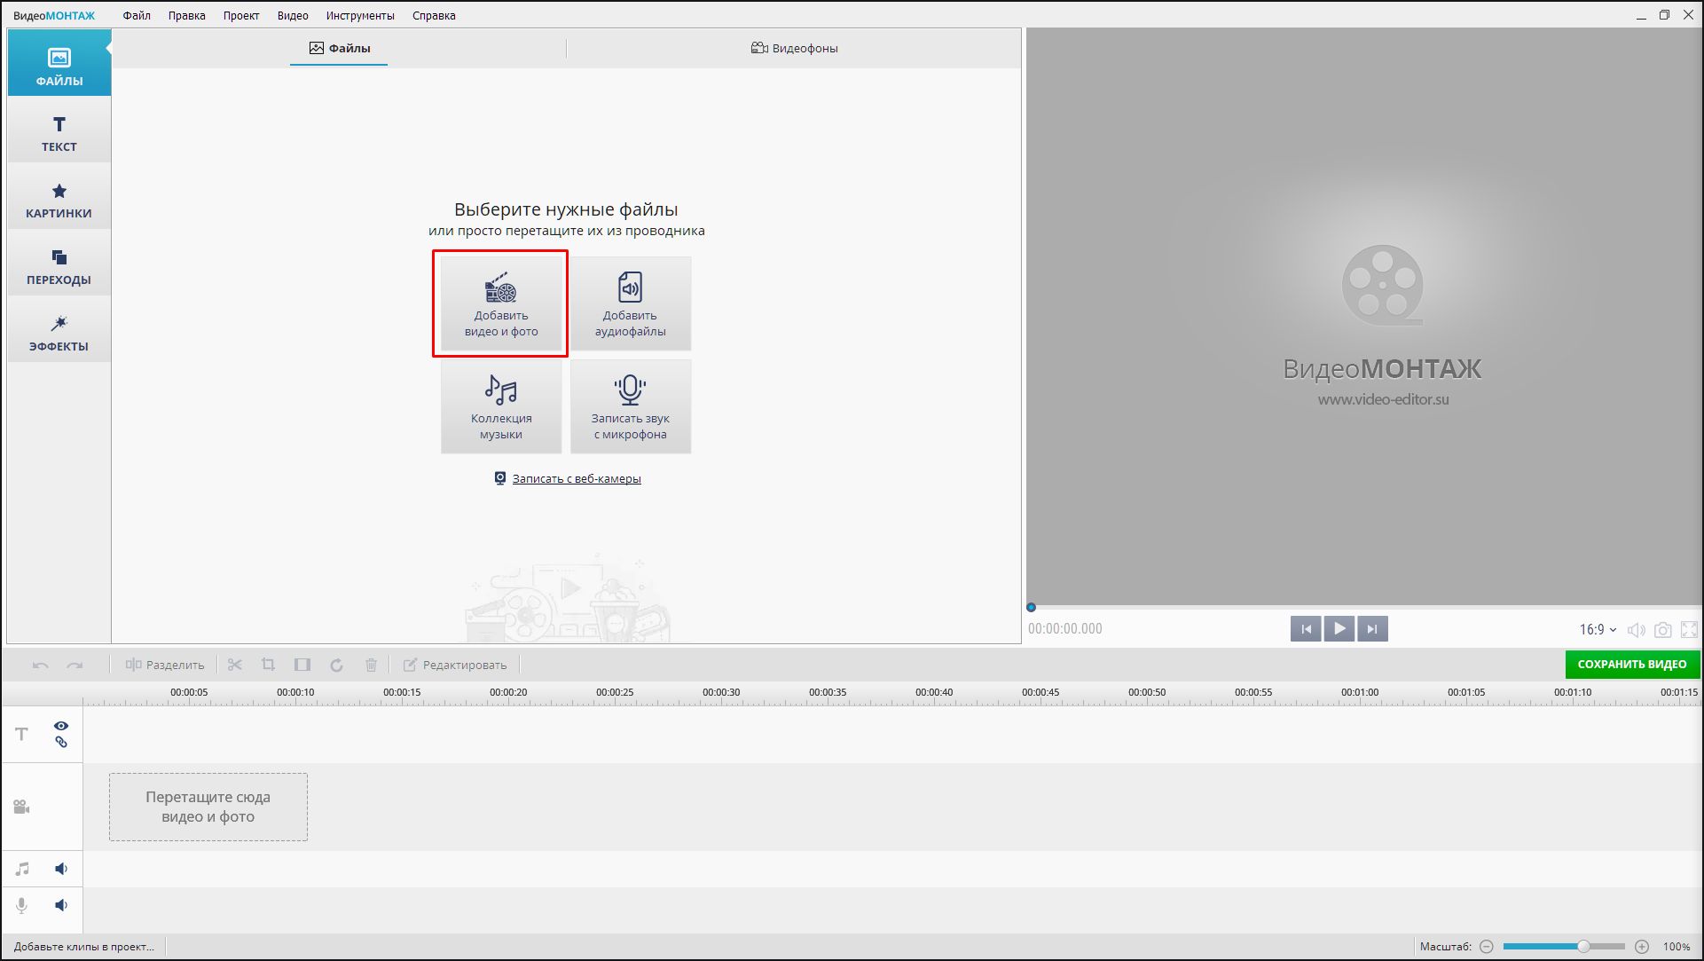
Task: Mute the microphone track
Action: (61, 905)
